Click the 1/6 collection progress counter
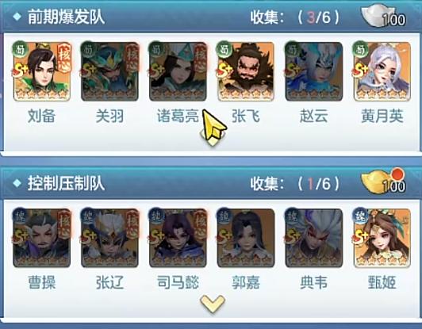This screenshot has width=422, height=329. (318, 184)
